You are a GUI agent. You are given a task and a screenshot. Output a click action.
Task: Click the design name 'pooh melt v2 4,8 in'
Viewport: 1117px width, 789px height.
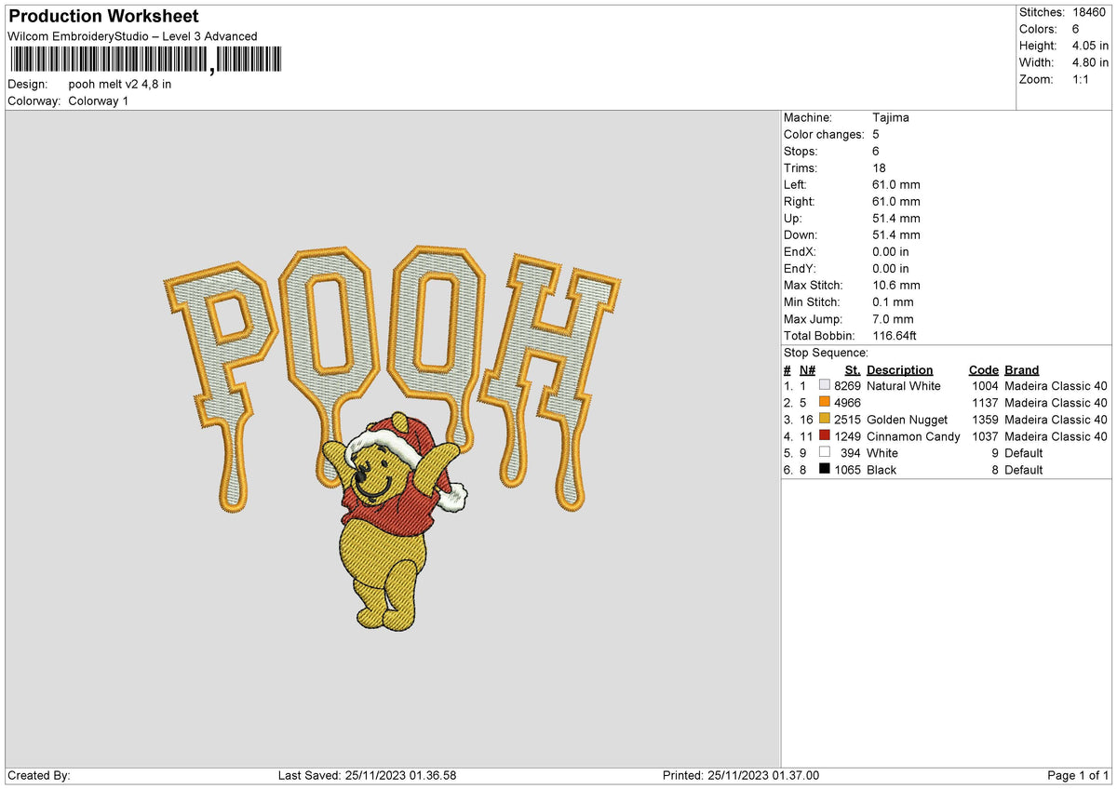pyautogui.click(x=120, y=84)
